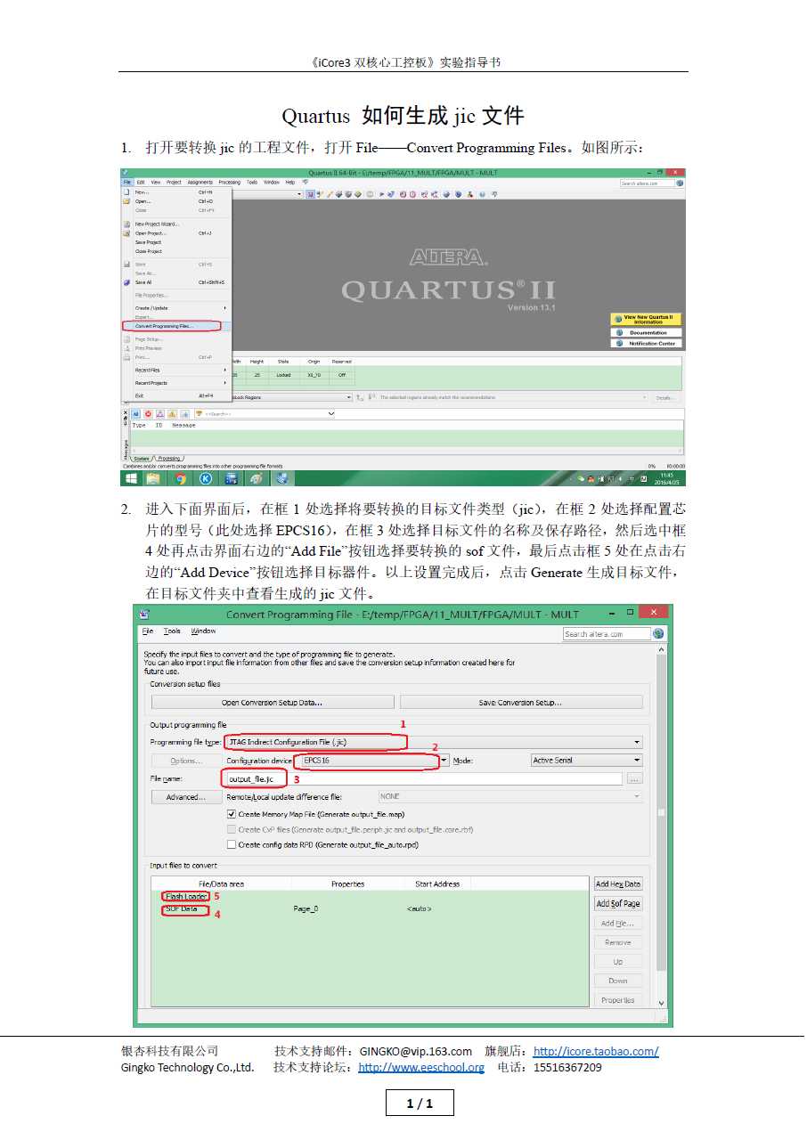
Task: Select the Flash Loader row
Action: 185,896
